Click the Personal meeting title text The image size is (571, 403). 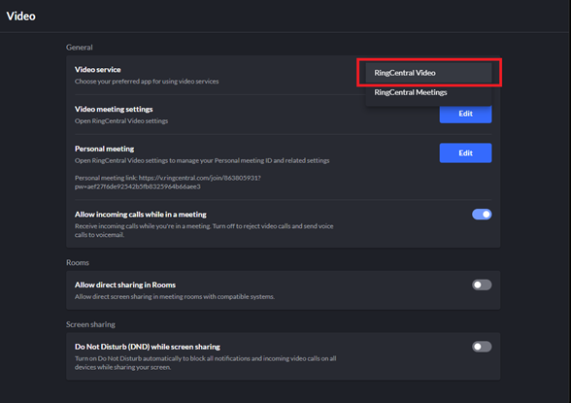[105, 149]
